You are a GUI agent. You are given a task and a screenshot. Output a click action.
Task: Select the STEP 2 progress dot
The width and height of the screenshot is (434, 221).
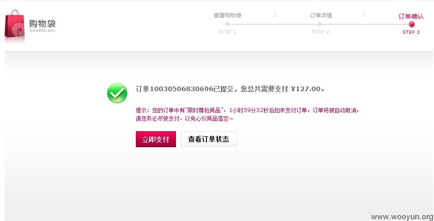point(320,24)
